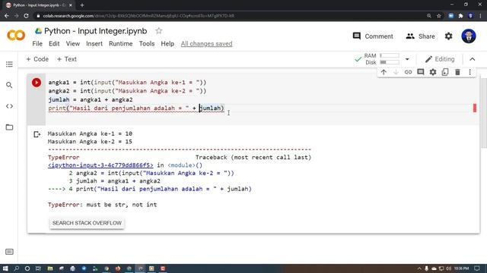Delete the cell with trash icon
487x273 pixels.
coord(457,72)
